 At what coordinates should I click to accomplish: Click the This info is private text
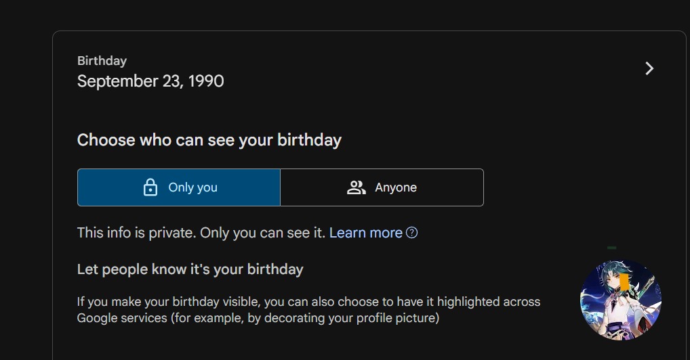(201, 233)
